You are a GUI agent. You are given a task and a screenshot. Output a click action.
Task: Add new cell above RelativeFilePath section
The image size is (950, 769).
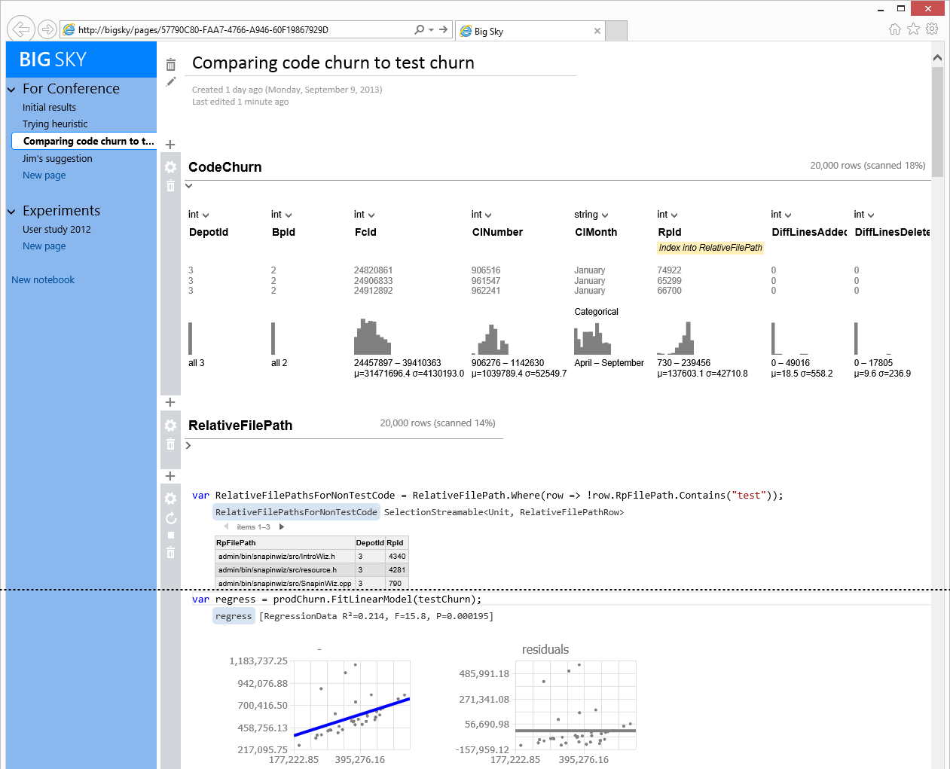170,402
